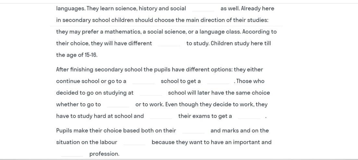358x160 pixels.
Task: Click the words 'as well. Already here'
Action: point(247,9)
